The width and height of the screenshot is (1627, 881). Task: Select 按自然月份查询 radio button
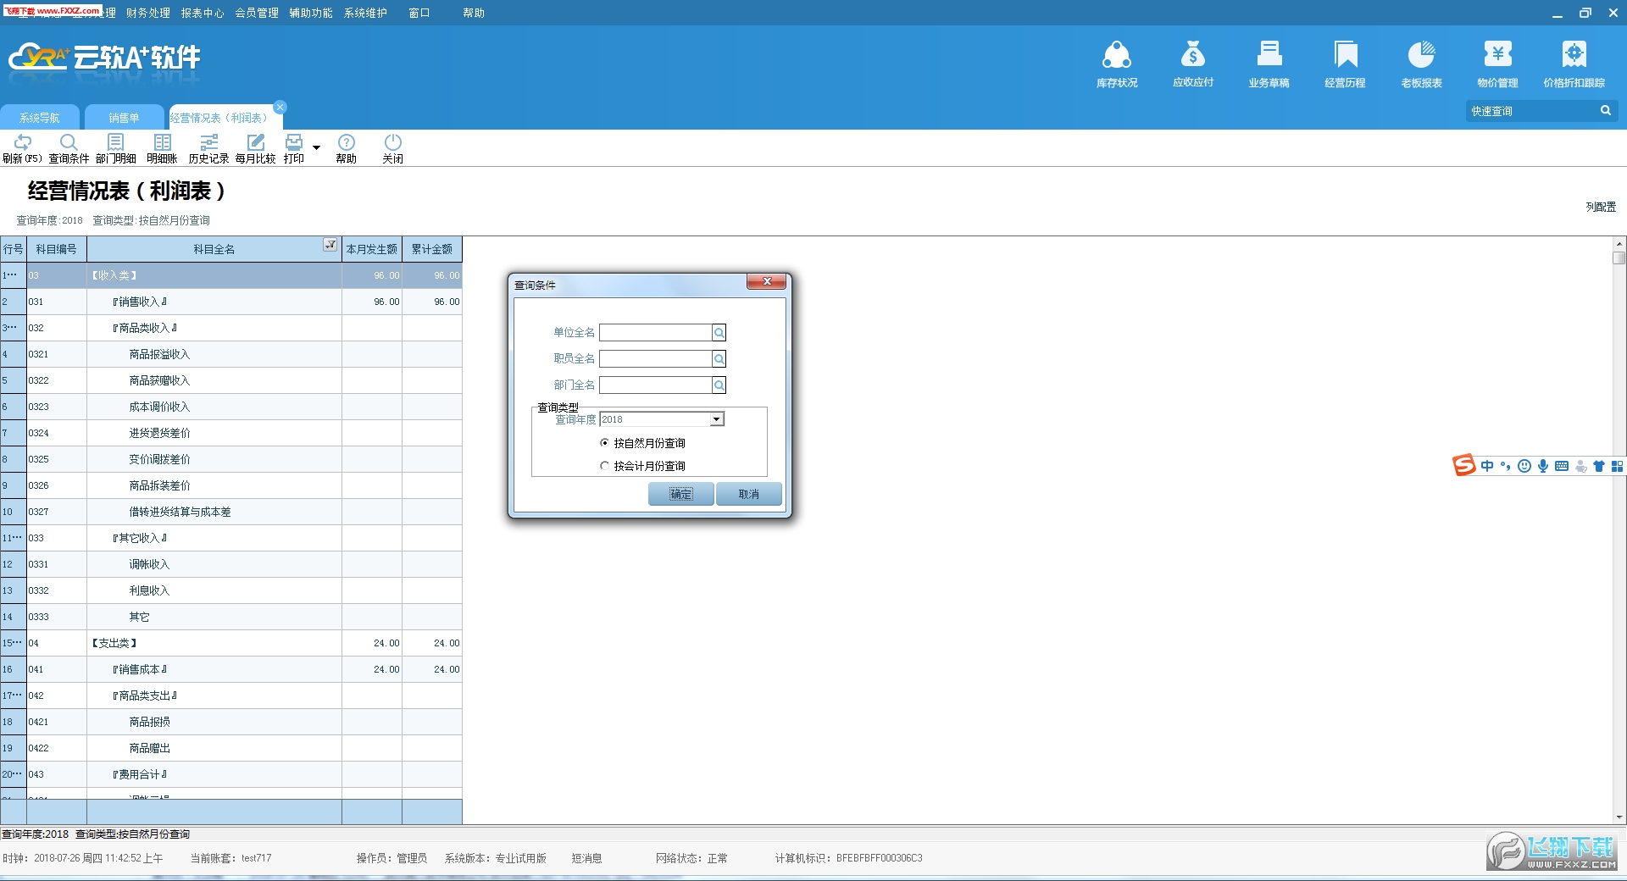pos(604,443)
